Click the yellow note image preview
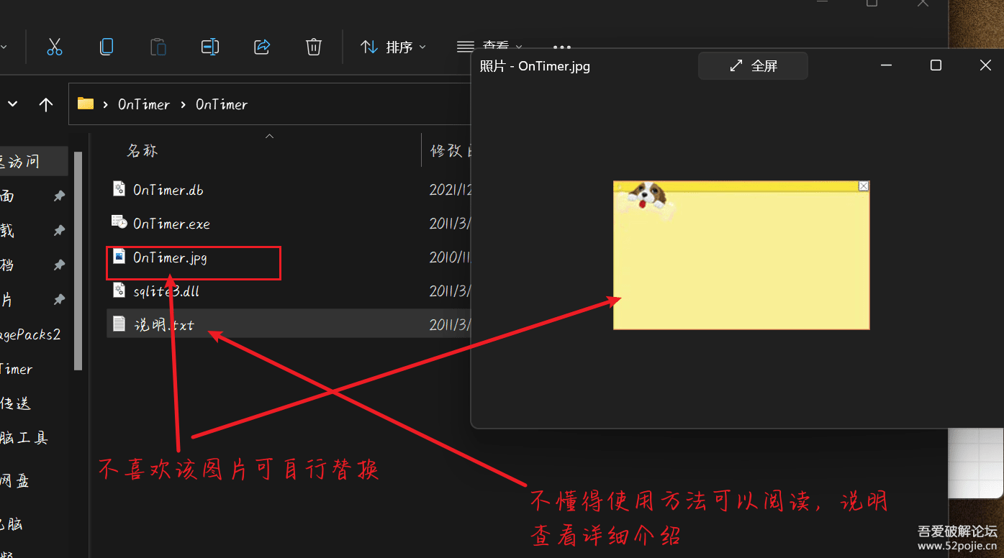The image size is (1004, 558). (741, 255)
